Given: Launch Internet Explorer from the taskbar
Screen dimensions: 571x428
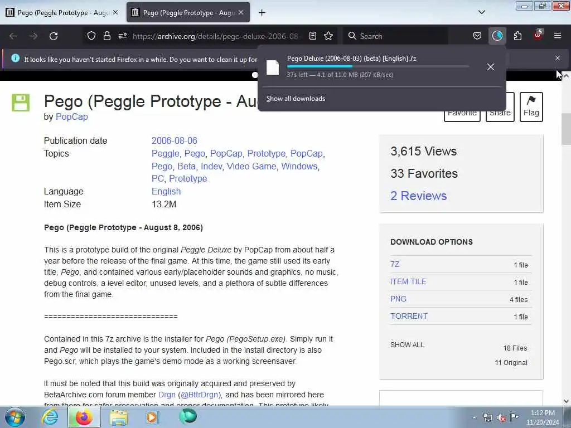Looking at the screenshot, I should click(50, 417).
